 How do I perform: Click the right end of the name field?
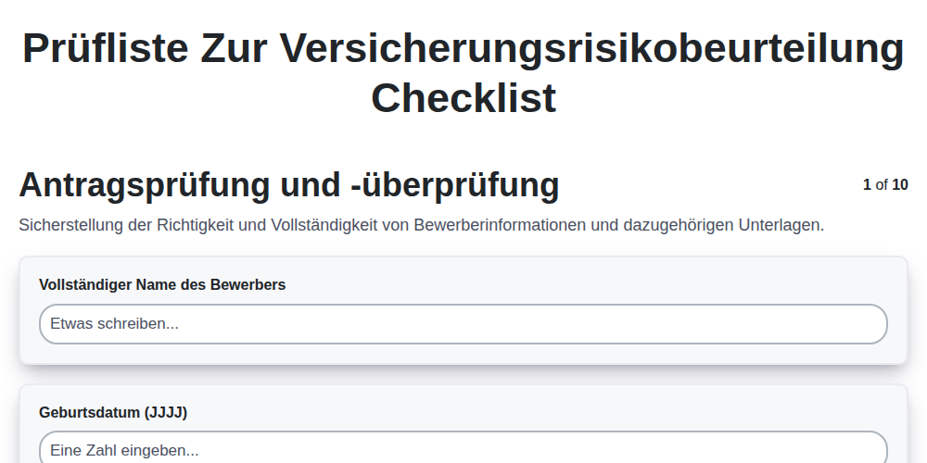[870, 324]
